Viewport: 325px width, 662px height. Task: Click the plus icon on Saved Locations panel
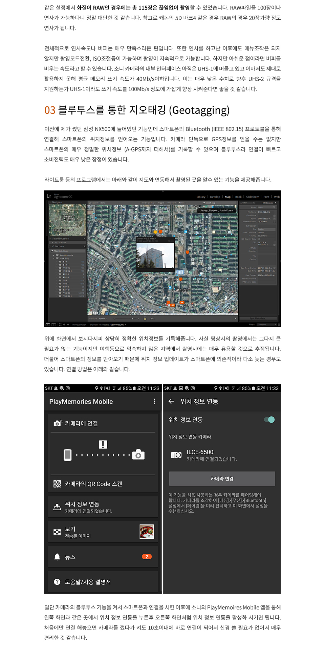point(85,239)
